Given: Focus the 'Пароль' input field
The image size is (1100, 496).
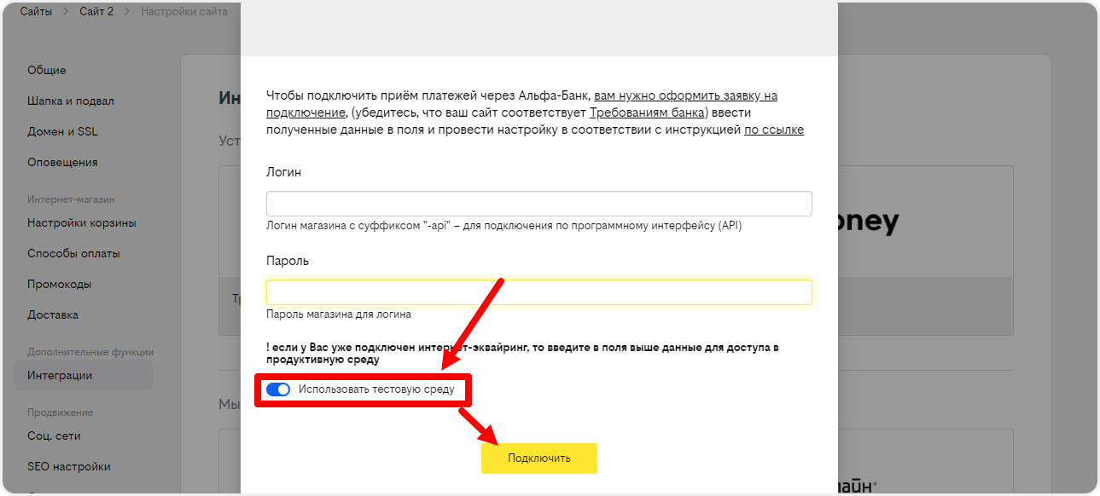Looking at the screenshot, I should click(538, 292).
